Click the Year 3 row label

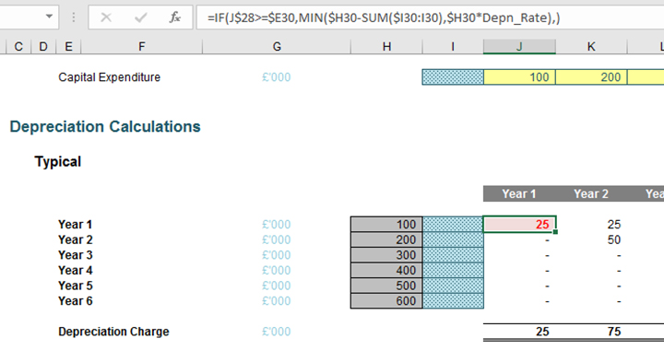75,255
